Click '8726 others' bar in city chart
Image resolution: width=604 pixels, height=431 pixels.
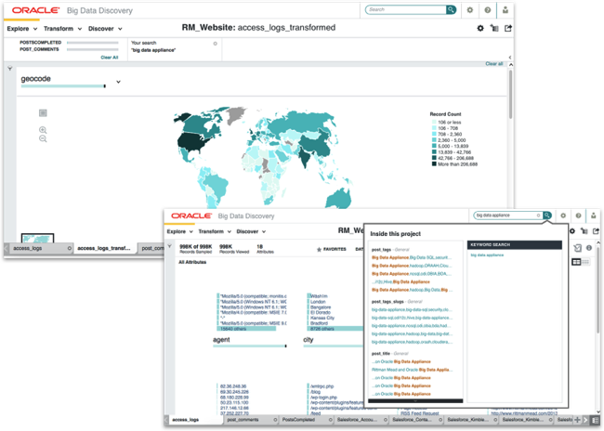335,329
